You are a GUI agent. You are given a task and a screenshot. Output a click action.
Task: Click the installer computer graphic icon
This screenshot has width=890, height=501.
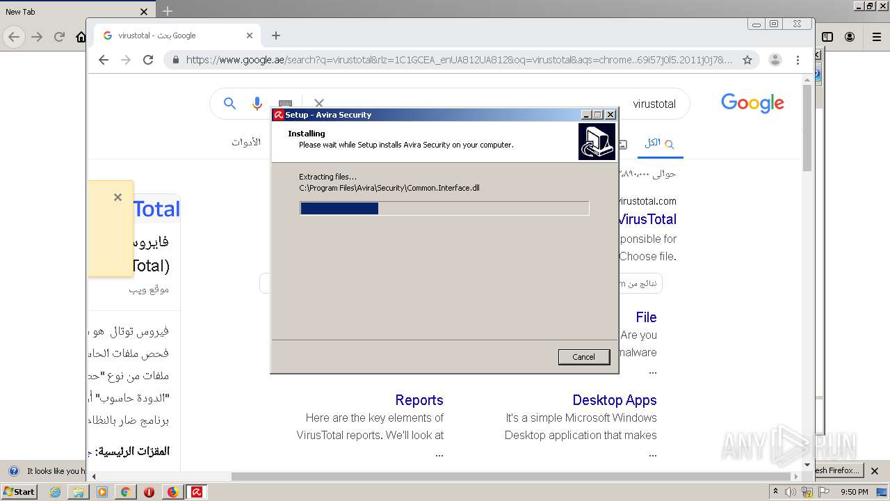tap(597, 141)
